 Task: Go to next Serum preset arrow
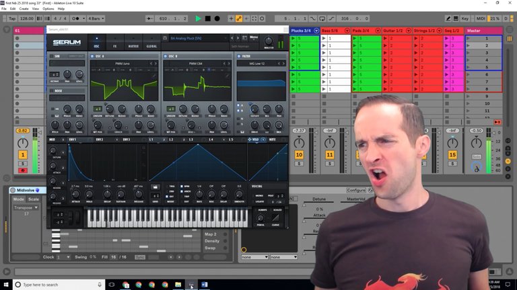pyautogui.click(x=238, y=38)
